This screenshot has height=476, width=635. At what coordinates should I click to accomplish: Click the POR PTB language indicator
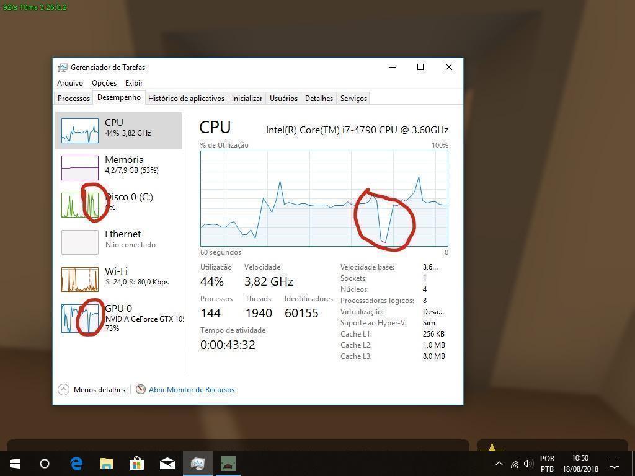(547, 464)
